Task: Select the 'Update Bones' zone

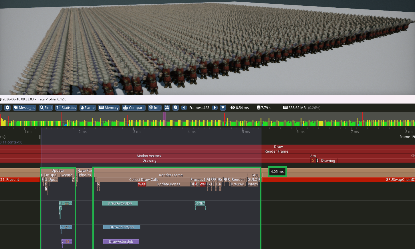Action: (x=168, y=184)
